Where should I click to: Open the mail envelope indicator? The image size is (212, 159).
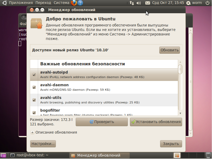pyautogui.click(x=147, y=3)
